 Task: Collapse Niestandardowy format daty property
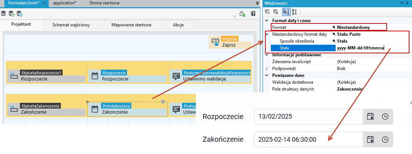pyautogui.click(x=268, y=34)
